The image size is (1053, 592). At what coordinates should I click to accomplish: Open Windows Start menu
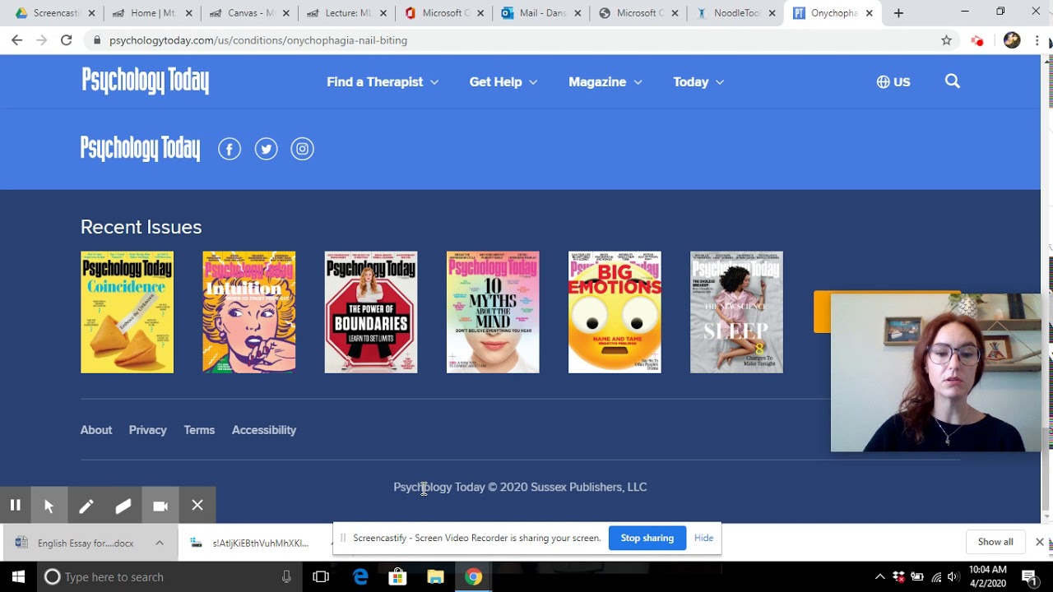(18, 577)
